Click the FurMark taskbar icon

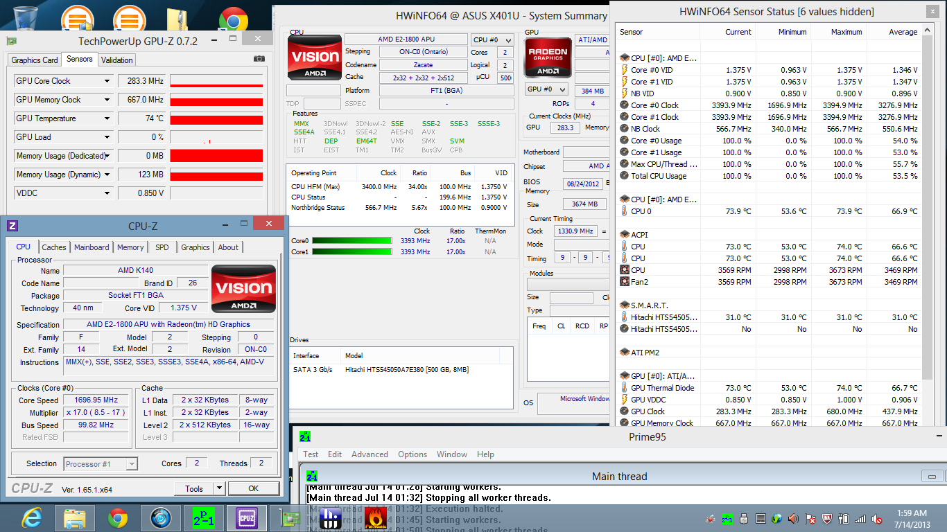(376, 518)
